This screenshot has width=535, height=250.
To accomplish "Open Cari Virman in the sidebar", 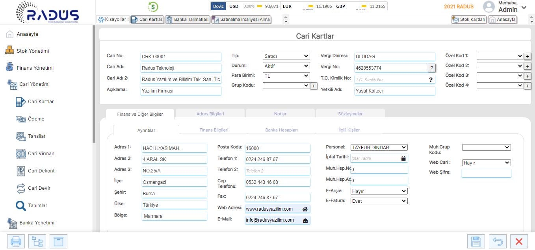I will [x=35, y=154].
